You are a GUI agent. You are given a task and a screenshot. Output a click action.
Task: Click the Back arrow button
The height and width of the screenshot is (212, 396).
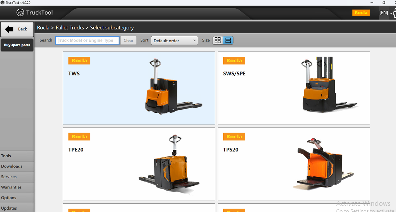coord(17,29)
